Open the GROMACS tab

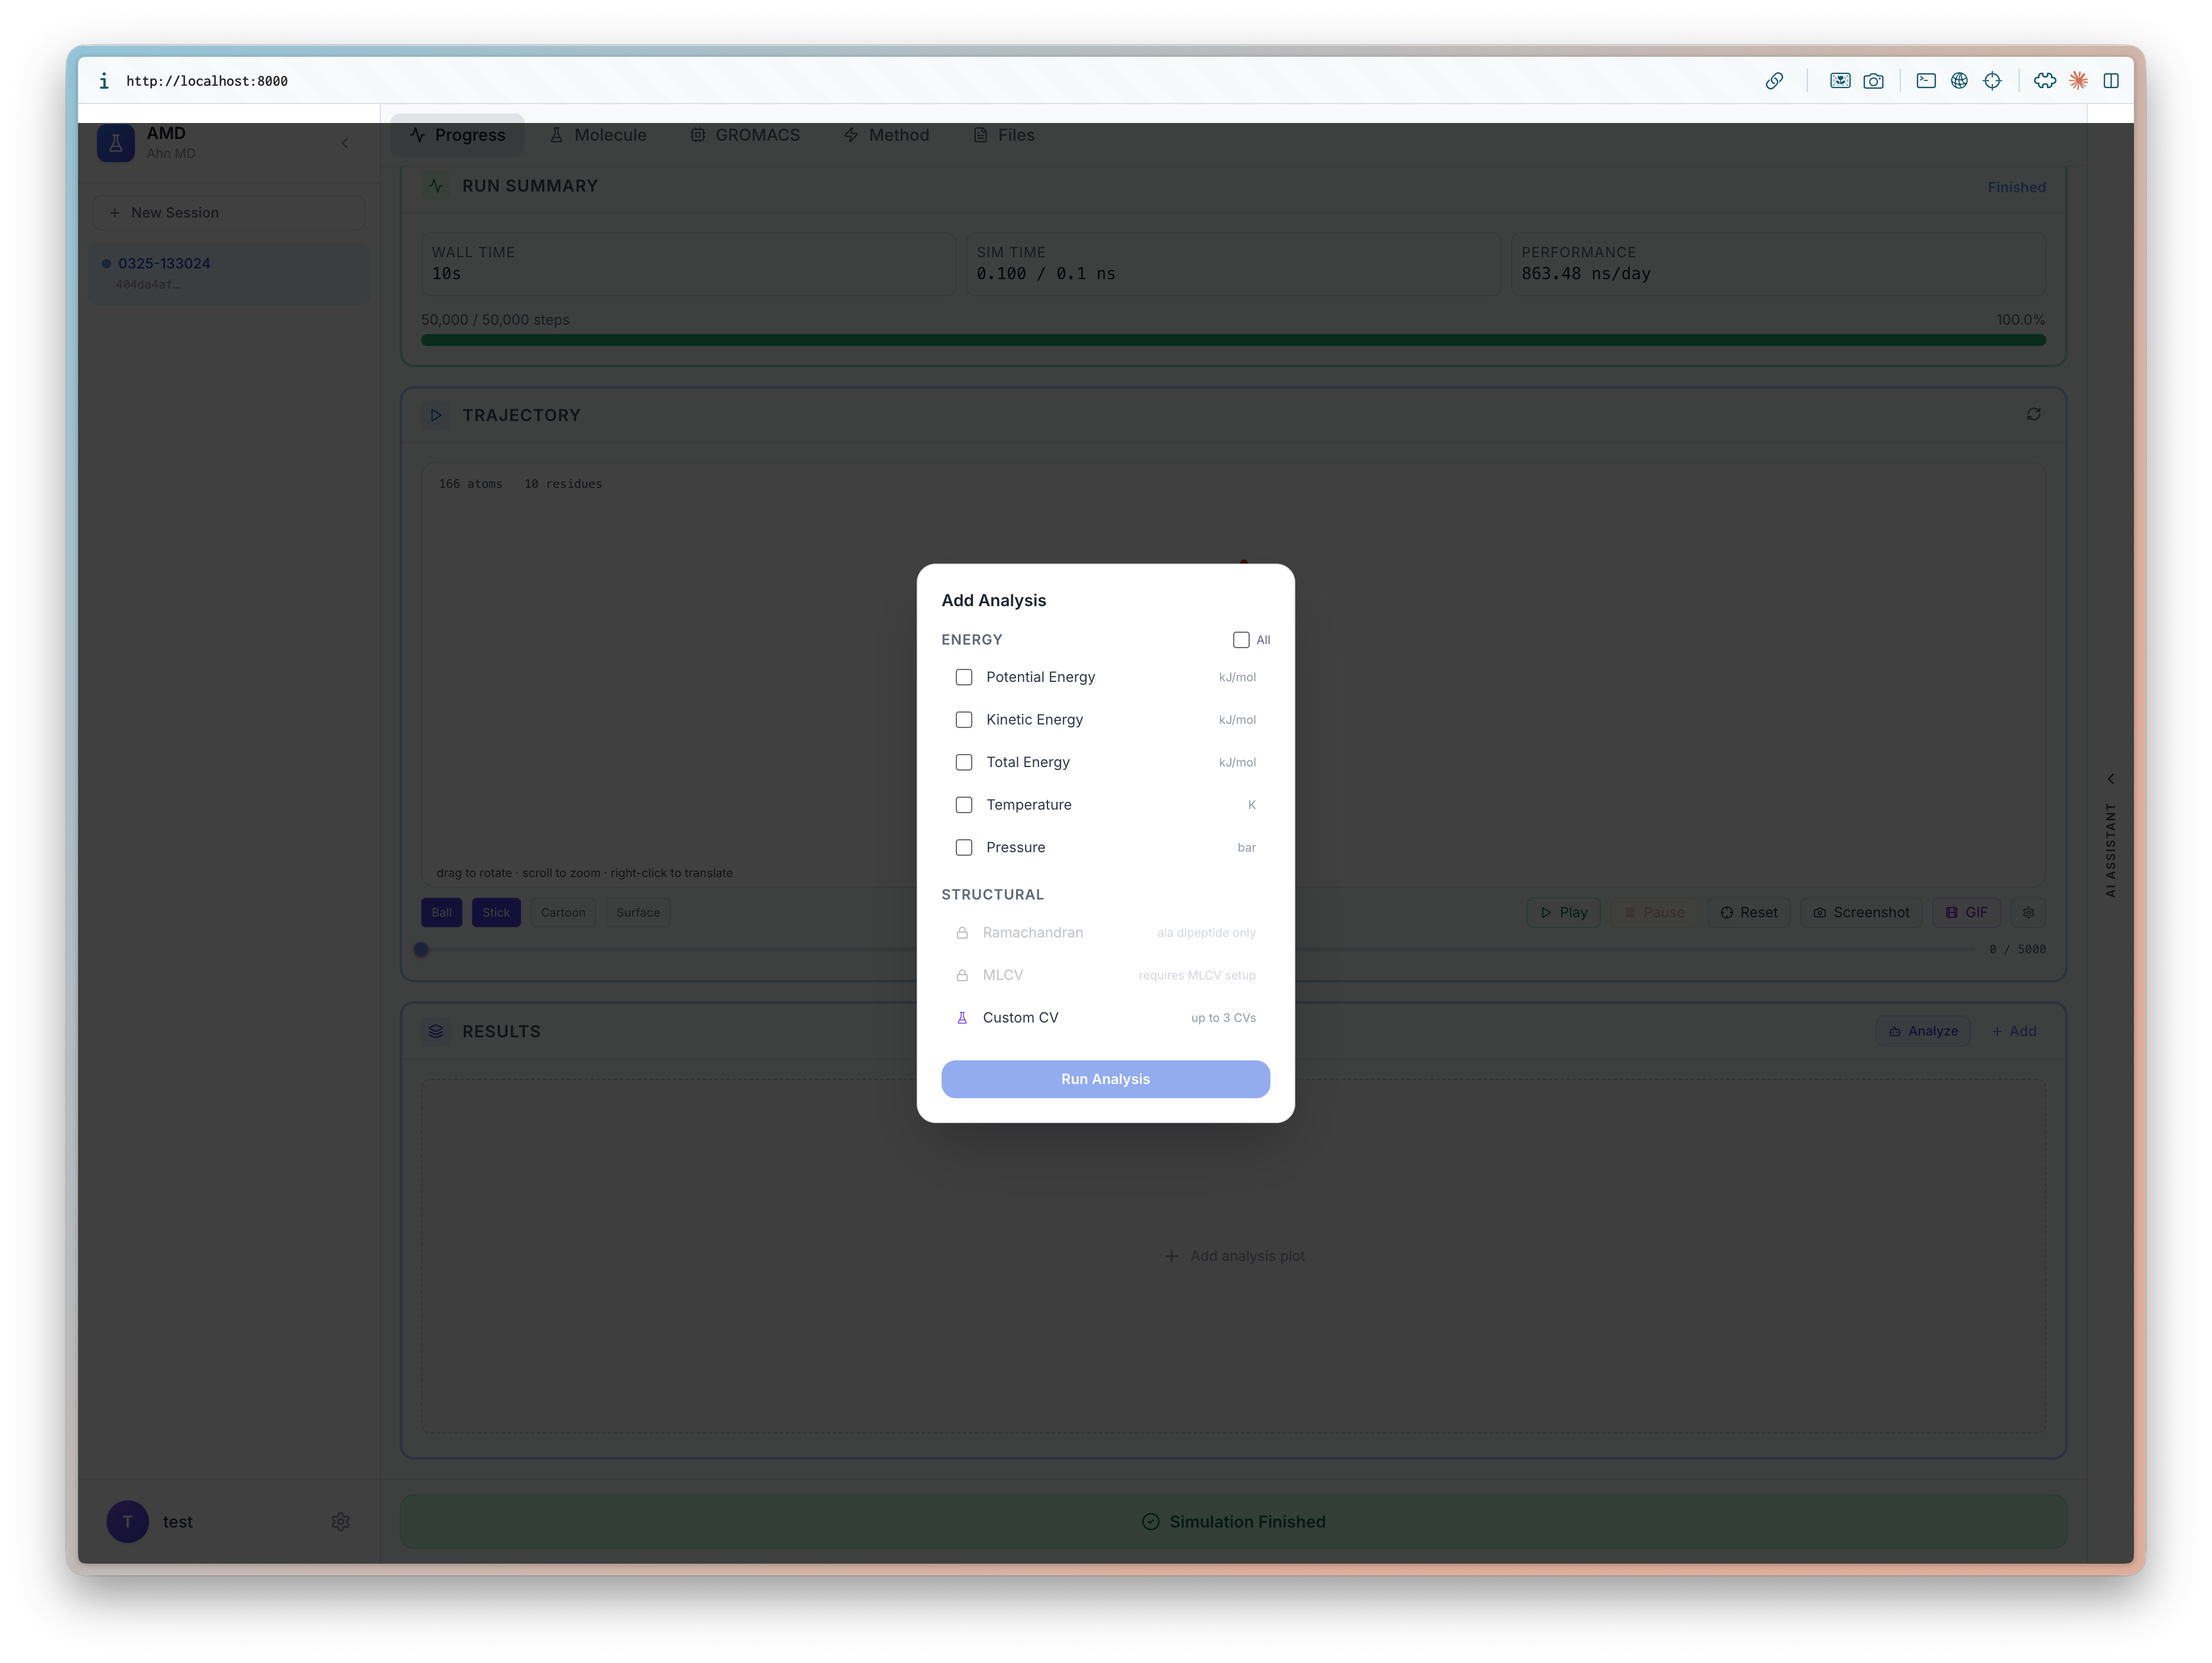point(745,135)
